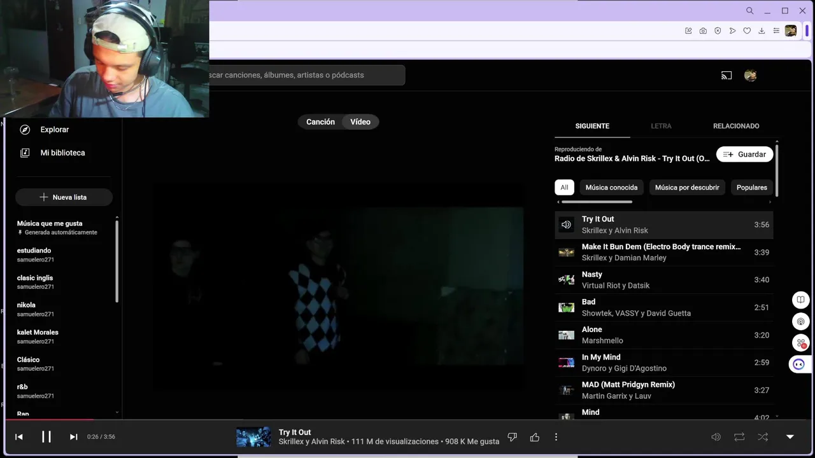Click the filter chips horizontal scrollbar
Image resolution: width=815 pixels, height=458 pixels.
[597, 202]
